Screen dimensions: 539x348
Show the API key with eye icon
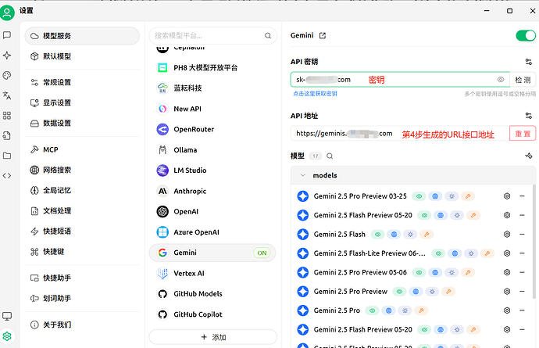click(x=501, y=80)
